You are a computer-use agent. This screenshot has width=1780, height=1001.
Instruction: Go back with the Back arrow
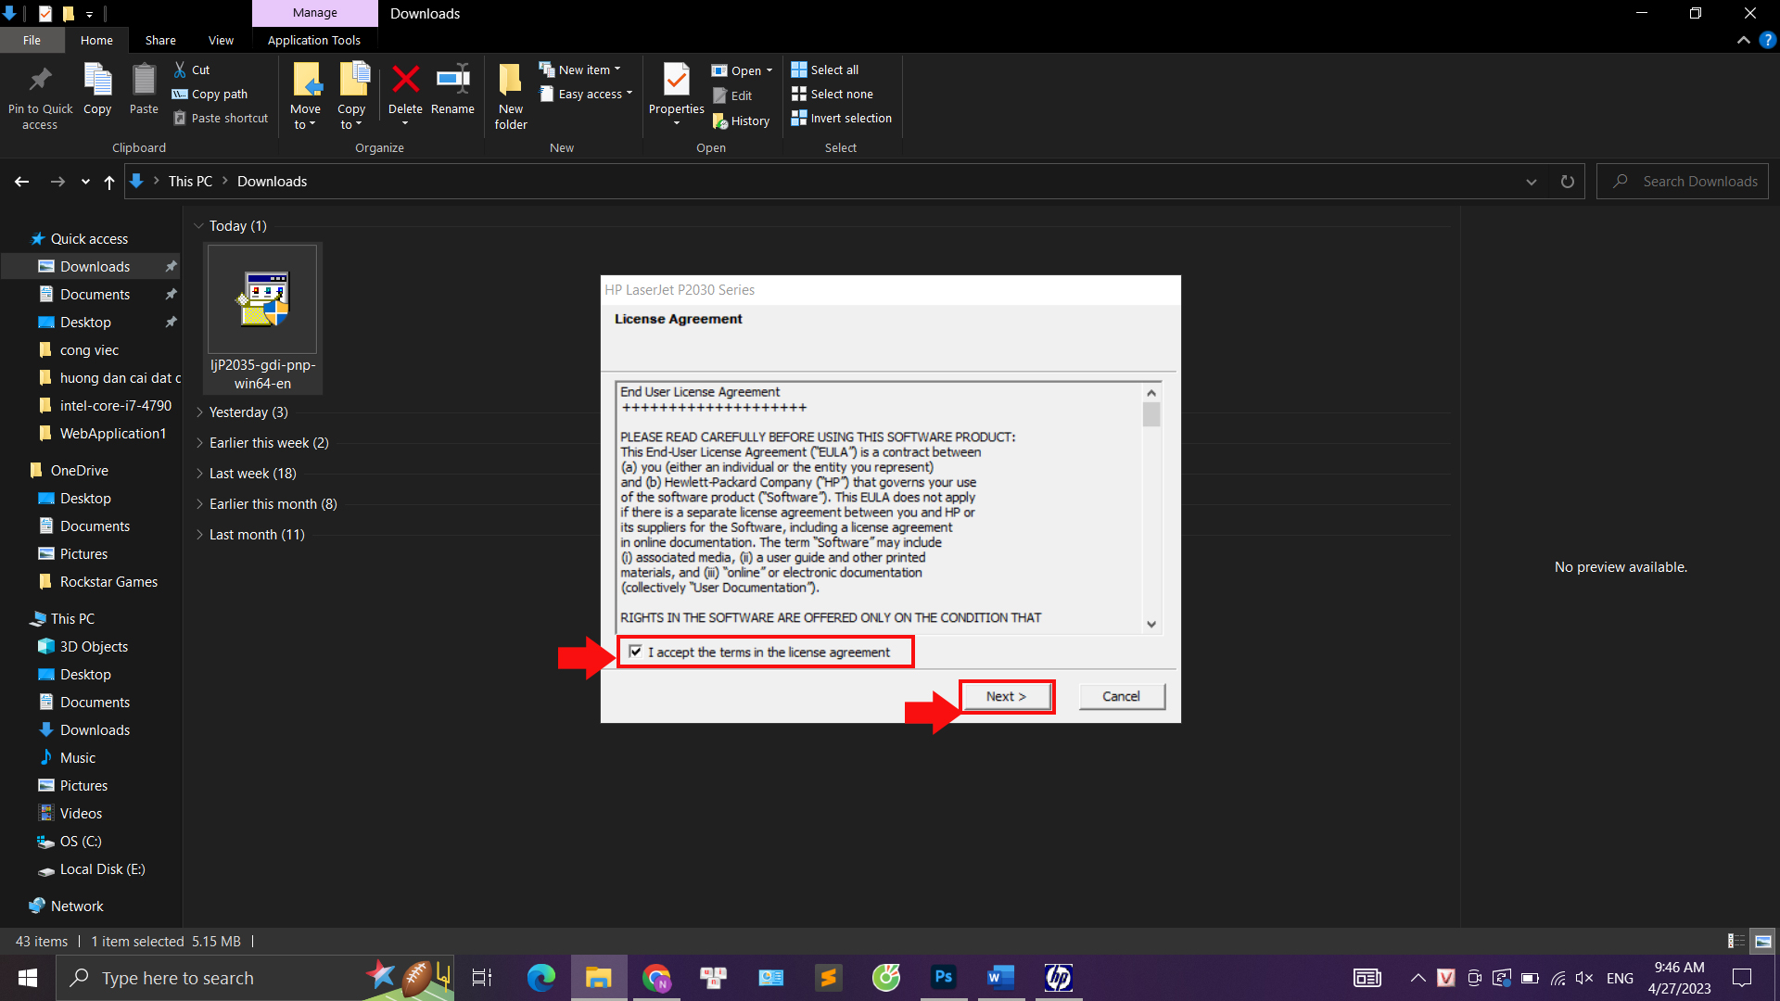tap(21, 182)
